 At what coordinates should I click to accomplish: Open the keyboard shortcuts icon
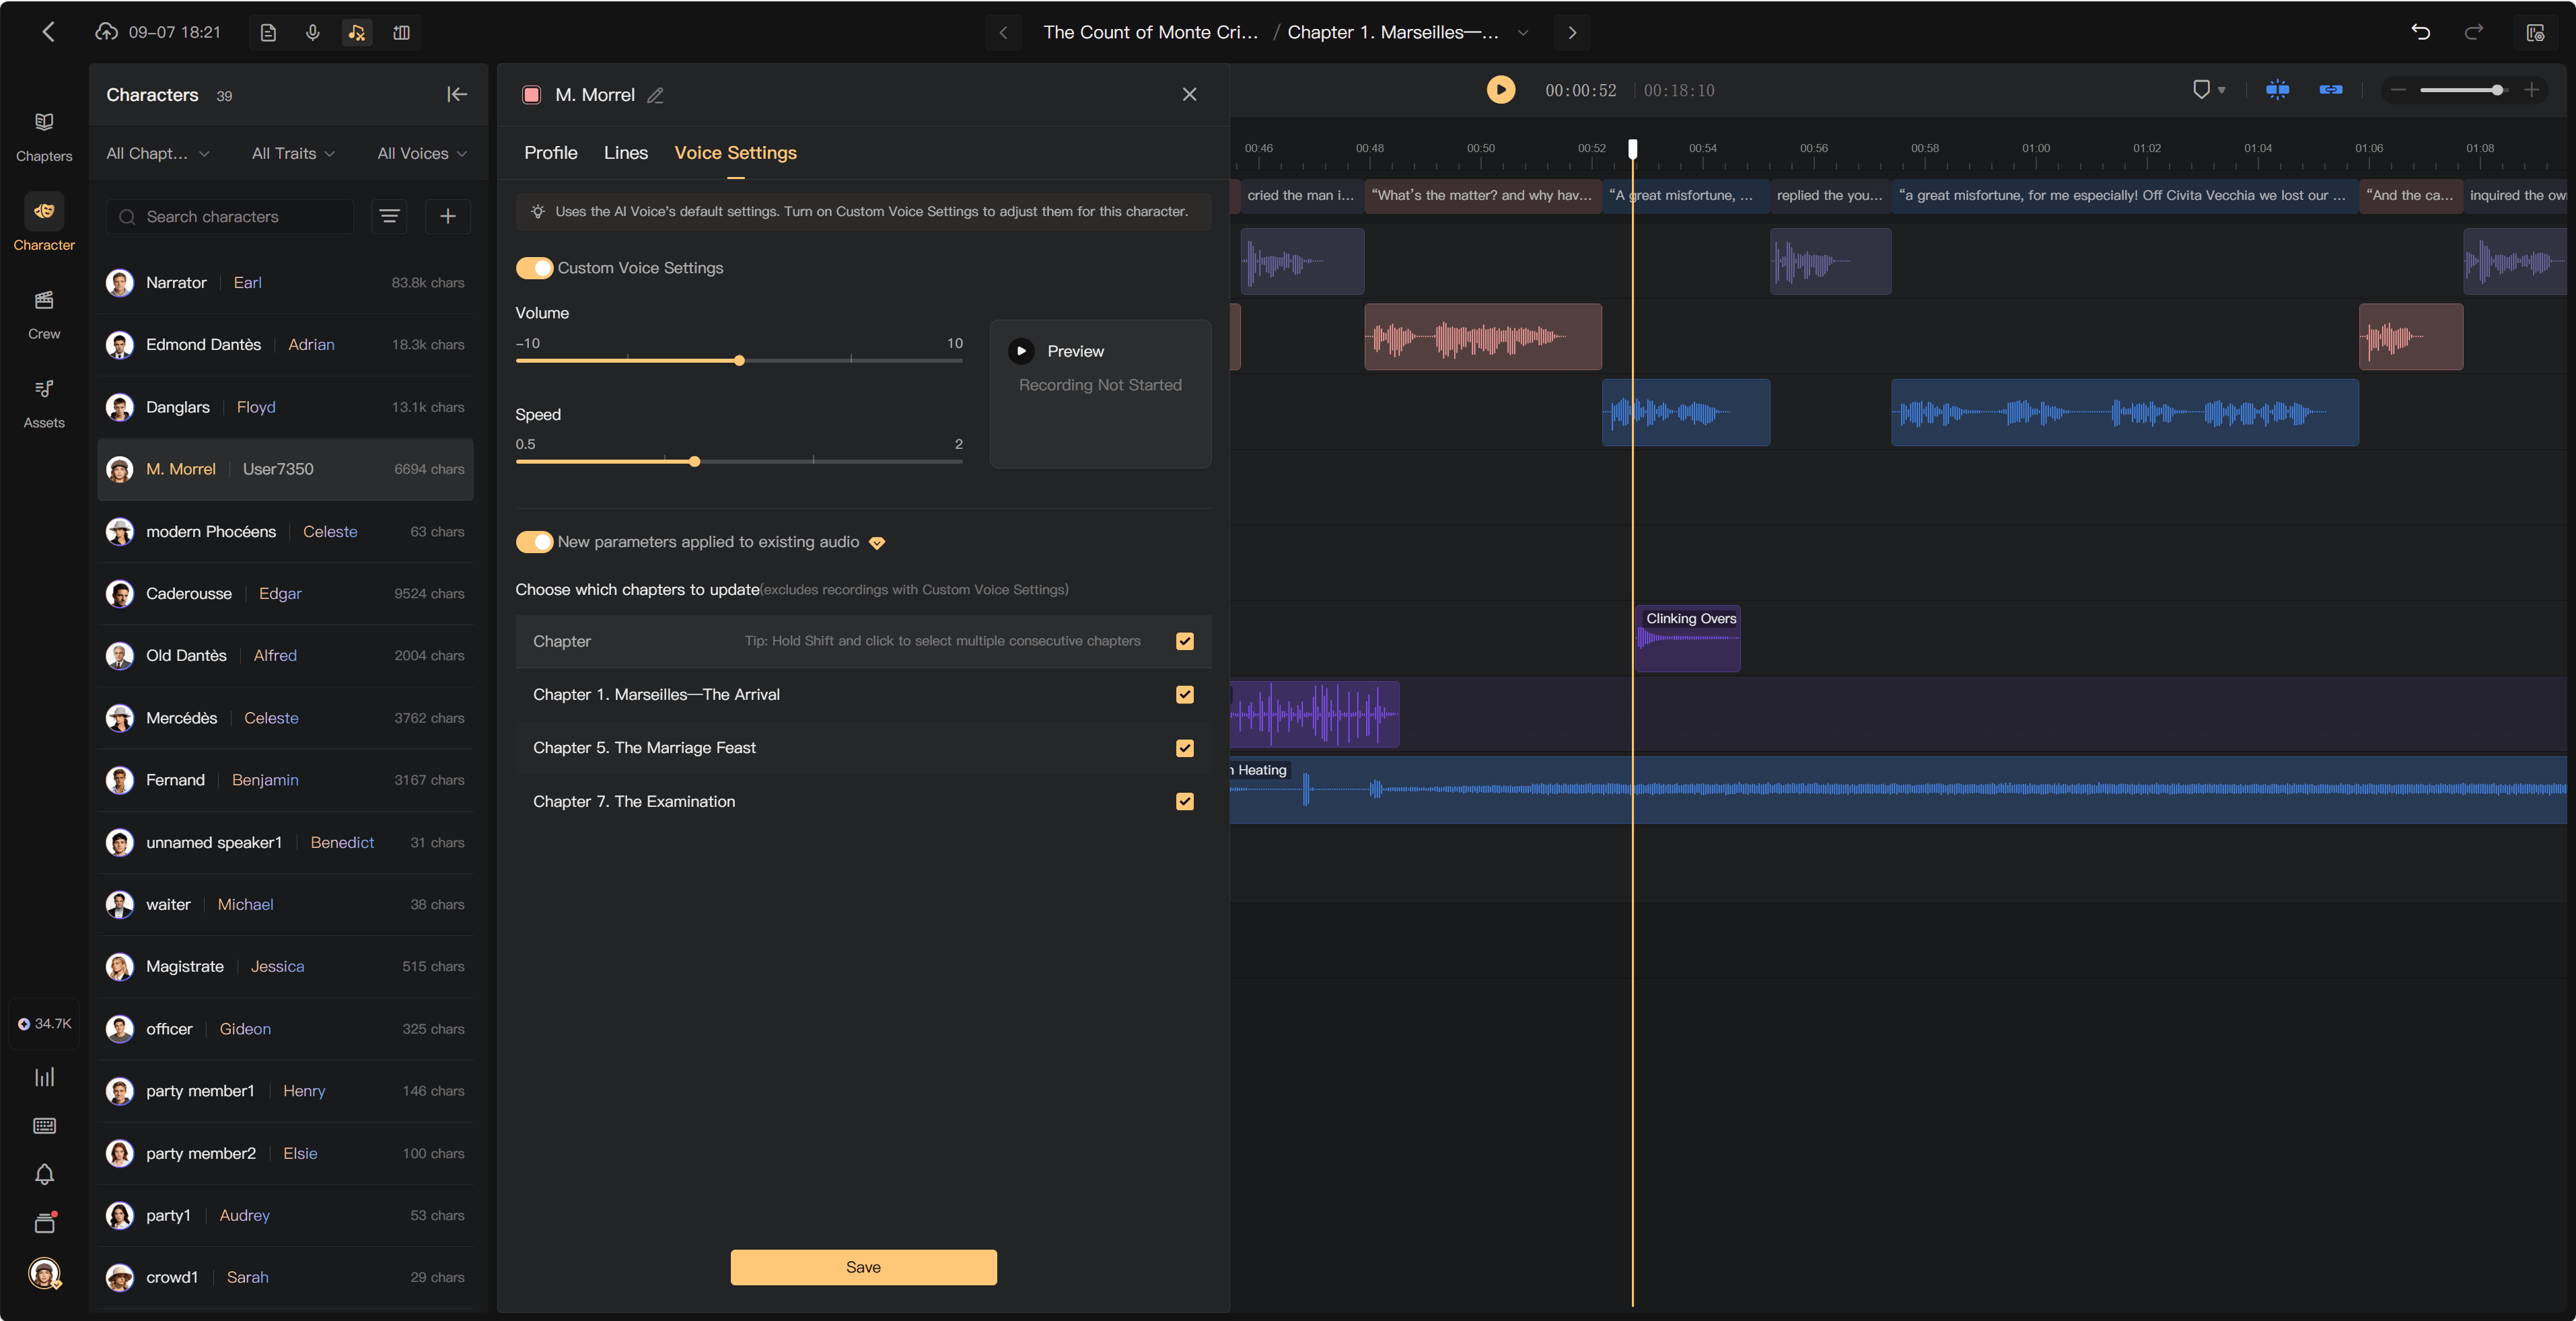pyautogui.click(x=44, y=1126)
